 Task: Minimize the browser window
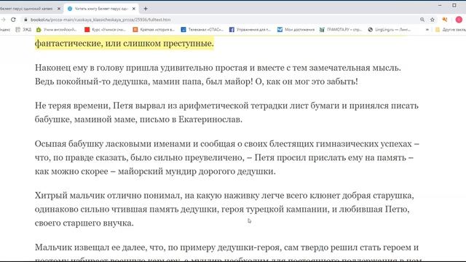pyautogui.click(x=440, y=5)
